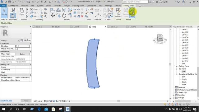Image resolution: width=199 pixels, height=112 pixels.
Task: Open the Massing & Site ribbon tab
Action: [x=78, y=6]
